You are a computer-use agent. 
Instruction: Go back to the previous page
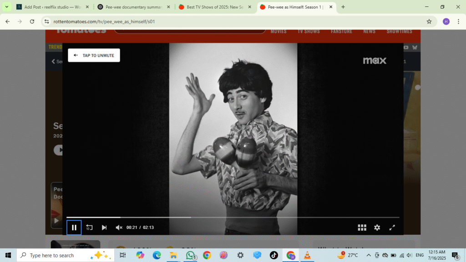7,21
